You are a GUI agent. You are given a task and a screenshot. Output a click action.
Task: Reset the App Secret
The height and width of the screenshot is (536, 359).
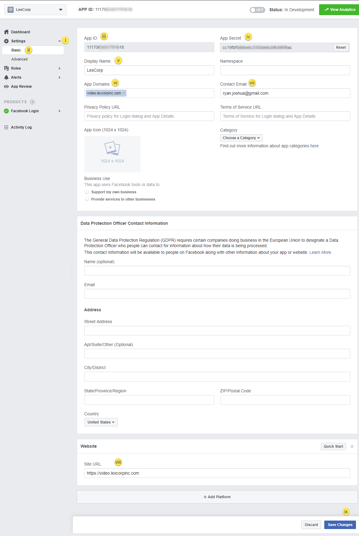coord(341,47)
